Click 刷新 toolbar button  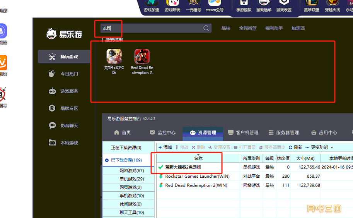(x=295, y=148)
